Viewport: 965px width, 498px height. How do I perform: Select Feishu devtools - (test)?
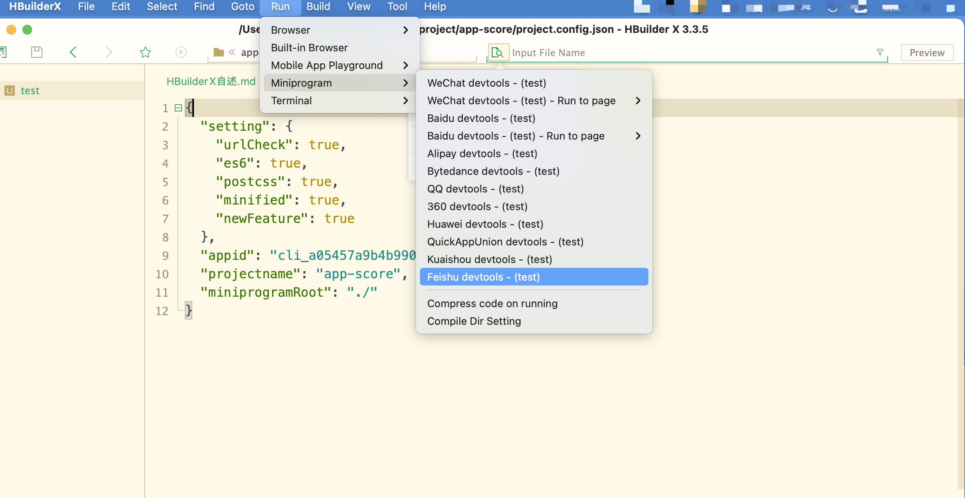coord(483,277)
